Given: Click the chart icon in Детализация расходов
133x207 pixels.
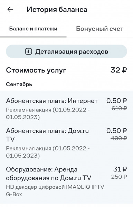Looking at the screenshot, I should tap(29, 51).
